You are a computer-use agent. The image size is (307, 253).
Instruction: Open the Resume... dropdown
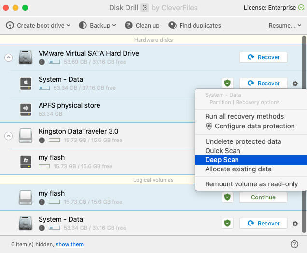pyautogui.click(x=285, y=26)
